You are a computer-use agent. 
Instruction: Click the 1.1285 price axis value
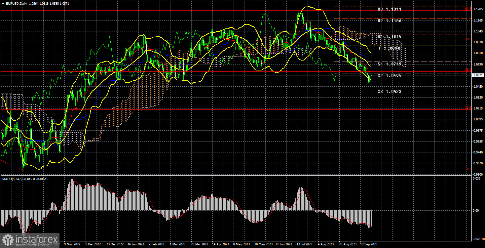tap(478, 10)
